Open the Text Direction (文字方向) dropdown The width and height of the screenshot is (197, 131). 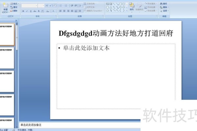tap(90, 4)
